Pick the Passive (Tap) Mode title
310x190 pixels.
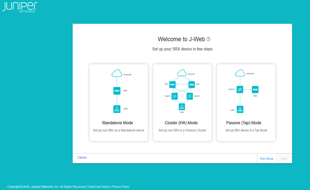click(x=243, y=123)
